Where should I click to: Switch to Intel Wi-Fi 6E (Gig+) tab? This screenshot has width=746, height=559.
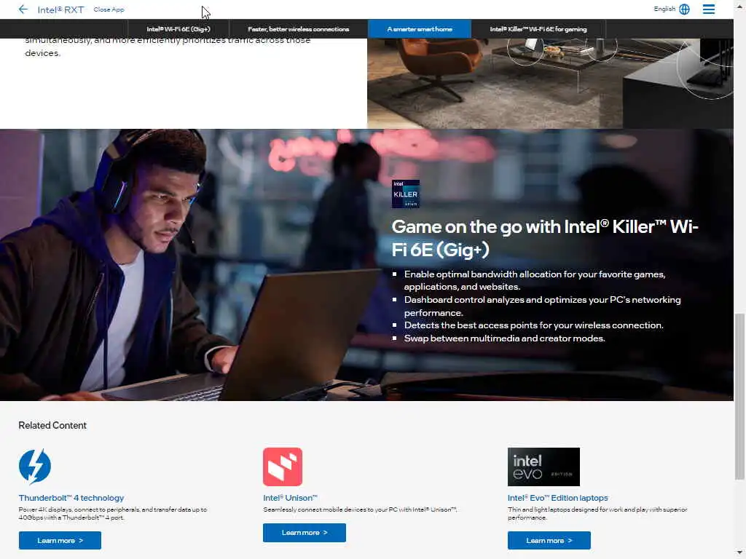[178, 29]
